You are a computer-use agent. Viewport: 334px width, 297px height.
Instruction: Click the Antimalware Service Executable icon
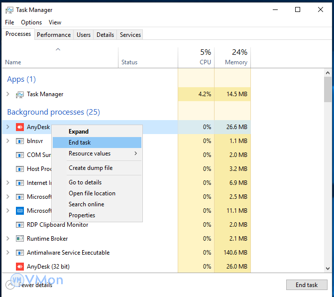(20, 253)
